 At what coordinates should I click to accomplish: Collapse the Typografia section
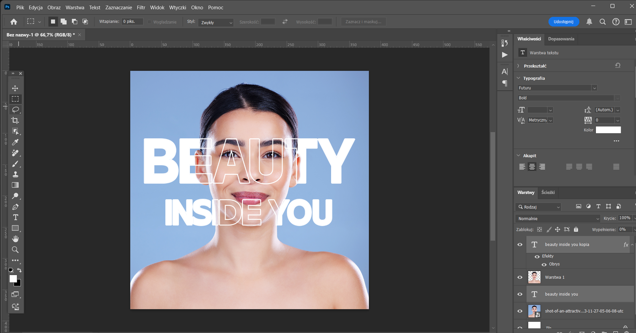[518, 78]
